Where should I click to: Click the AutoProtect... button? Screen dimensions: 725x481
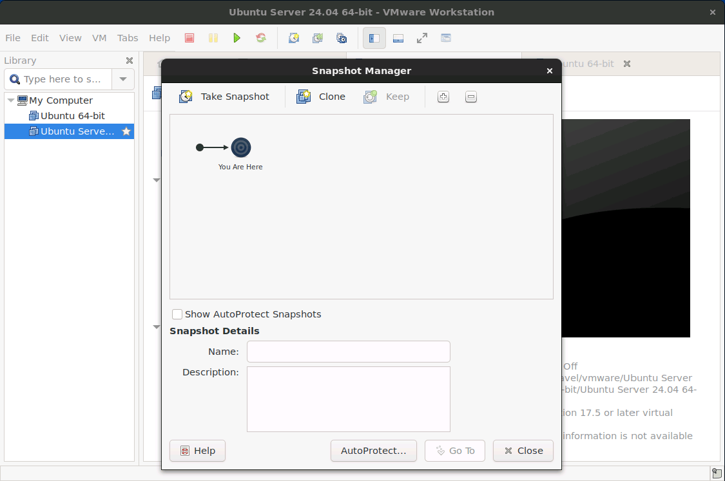pos(373,451)
